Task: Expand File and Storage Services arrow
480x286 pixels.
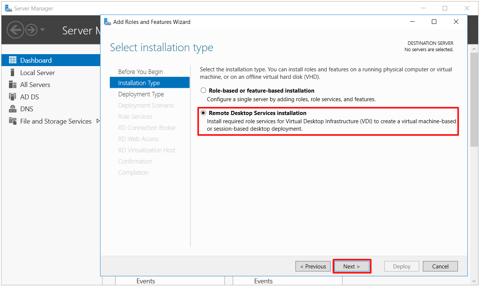Action: tap(98, 121)
